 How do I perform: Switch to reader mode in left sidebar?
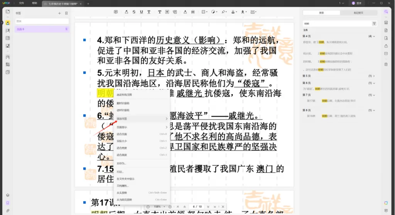(x=8, y=12)
